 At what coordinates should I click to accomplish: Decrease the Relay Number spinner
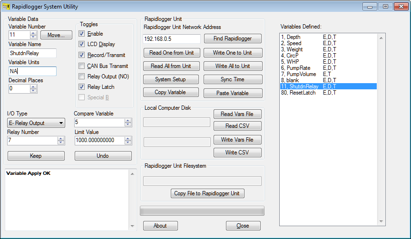coord(61,143)
